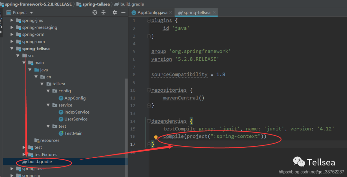Open the Project view dropdown
The height and width of the screenshot is (177, 347).
click(31, 13)
